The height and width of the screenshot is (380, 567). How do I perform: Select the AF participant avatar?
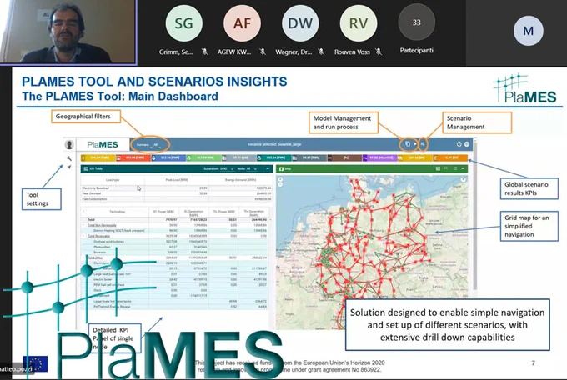[x=243, y=23]
